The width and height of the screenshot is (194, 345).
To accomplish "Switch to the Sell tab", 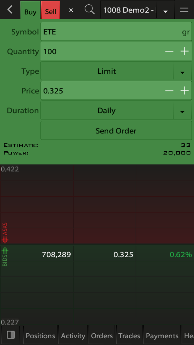I will point(50,11).
